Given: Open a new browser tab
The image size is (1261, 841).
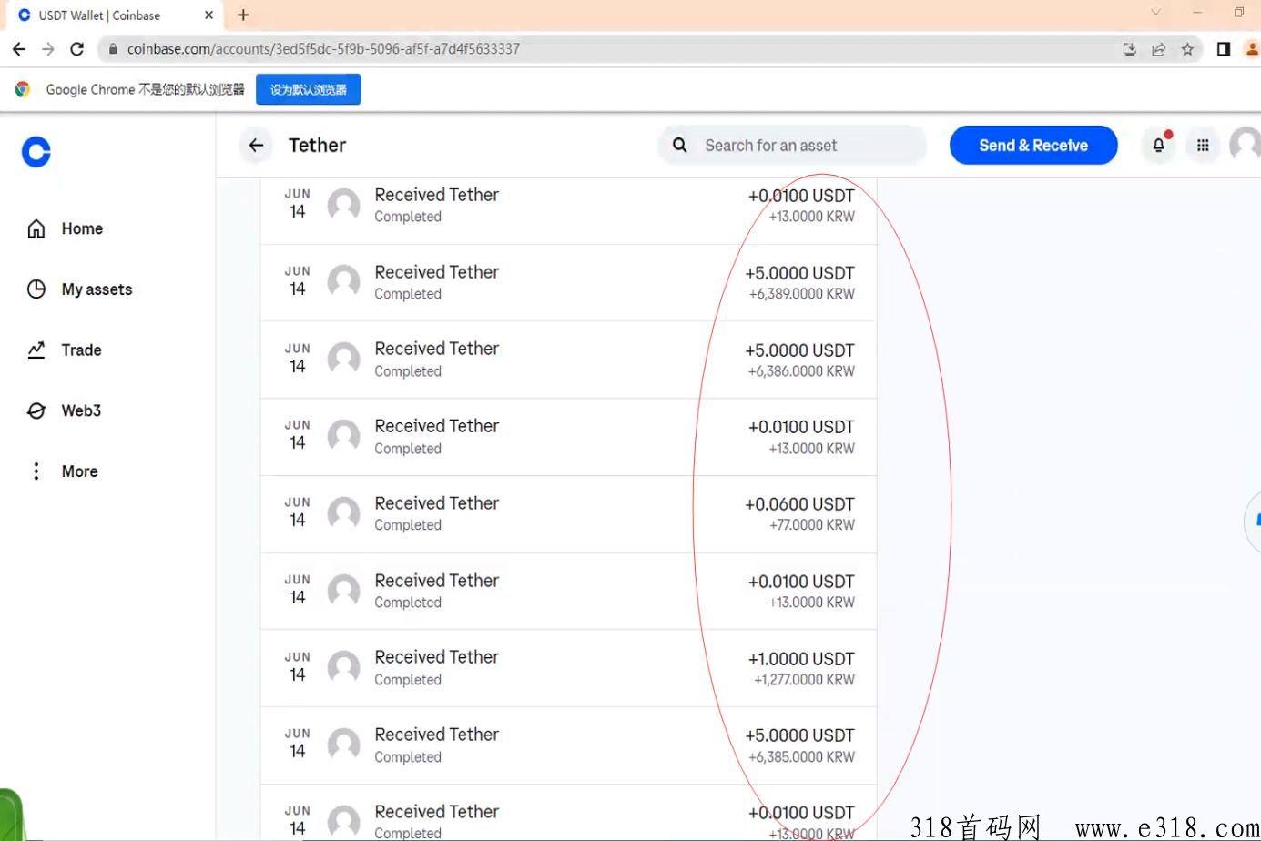Looking at the screenshot, I should coord(243,15).
